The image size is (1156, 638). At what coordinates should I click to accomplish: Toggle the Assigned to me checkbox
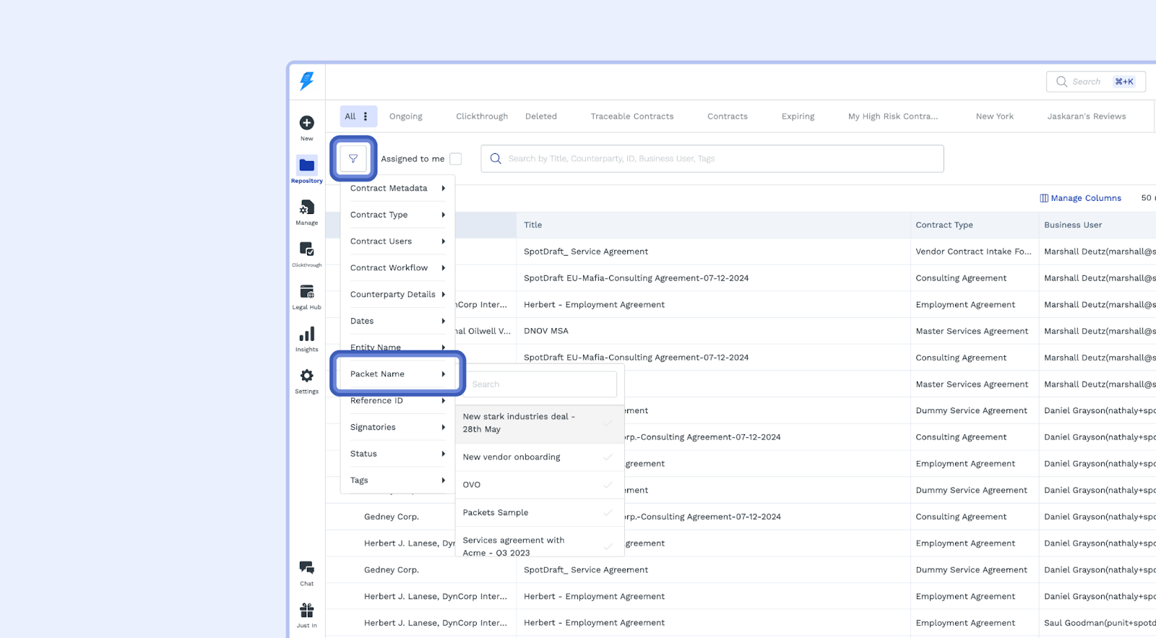[455, 159]
